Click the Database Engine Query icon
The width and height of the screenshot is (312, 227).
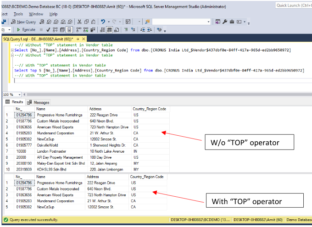(x=42, y=22)
